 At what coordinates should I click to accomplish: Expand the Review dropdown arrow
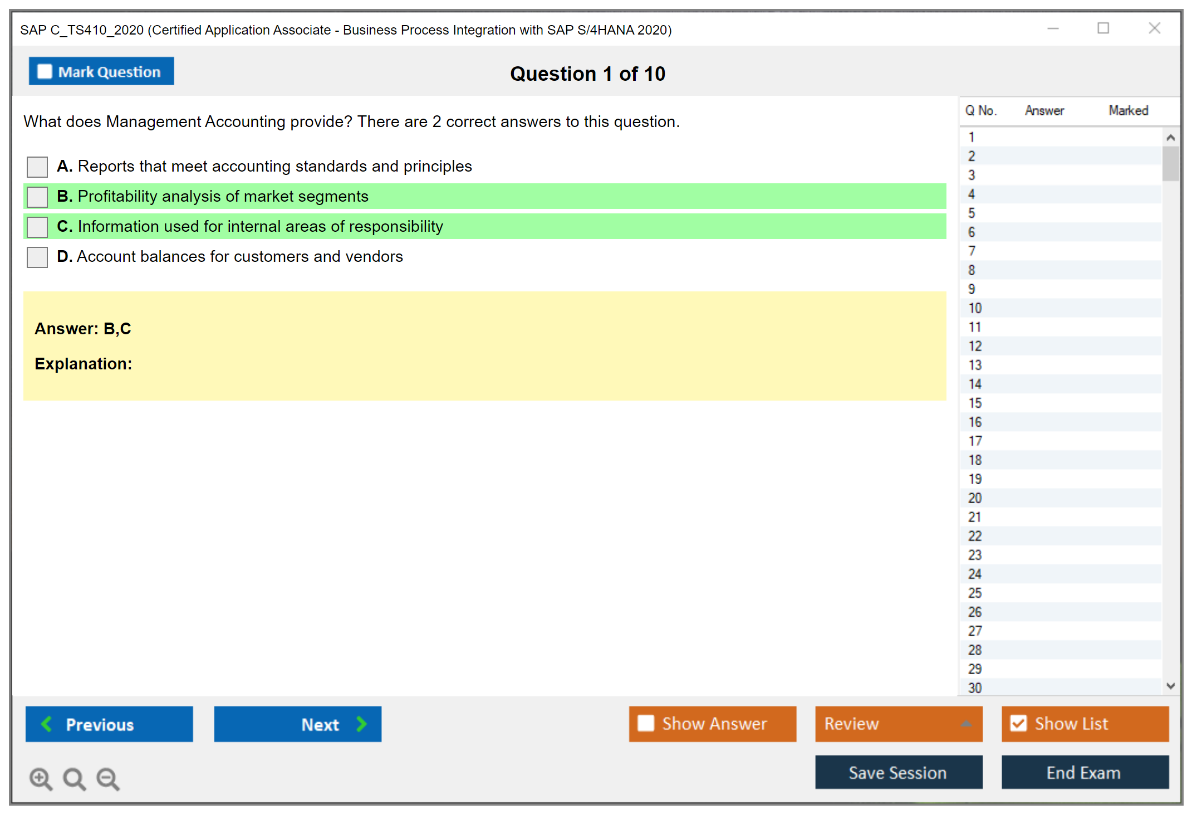pos(966,724)
